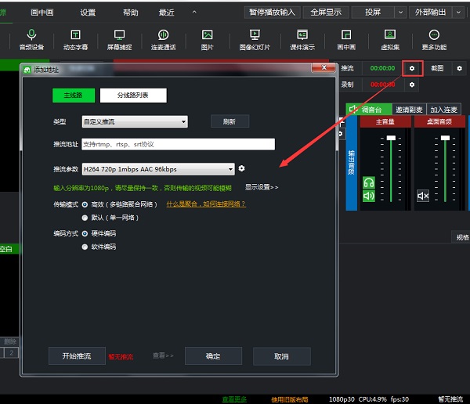Open the 设置 menu

point(88,13)
